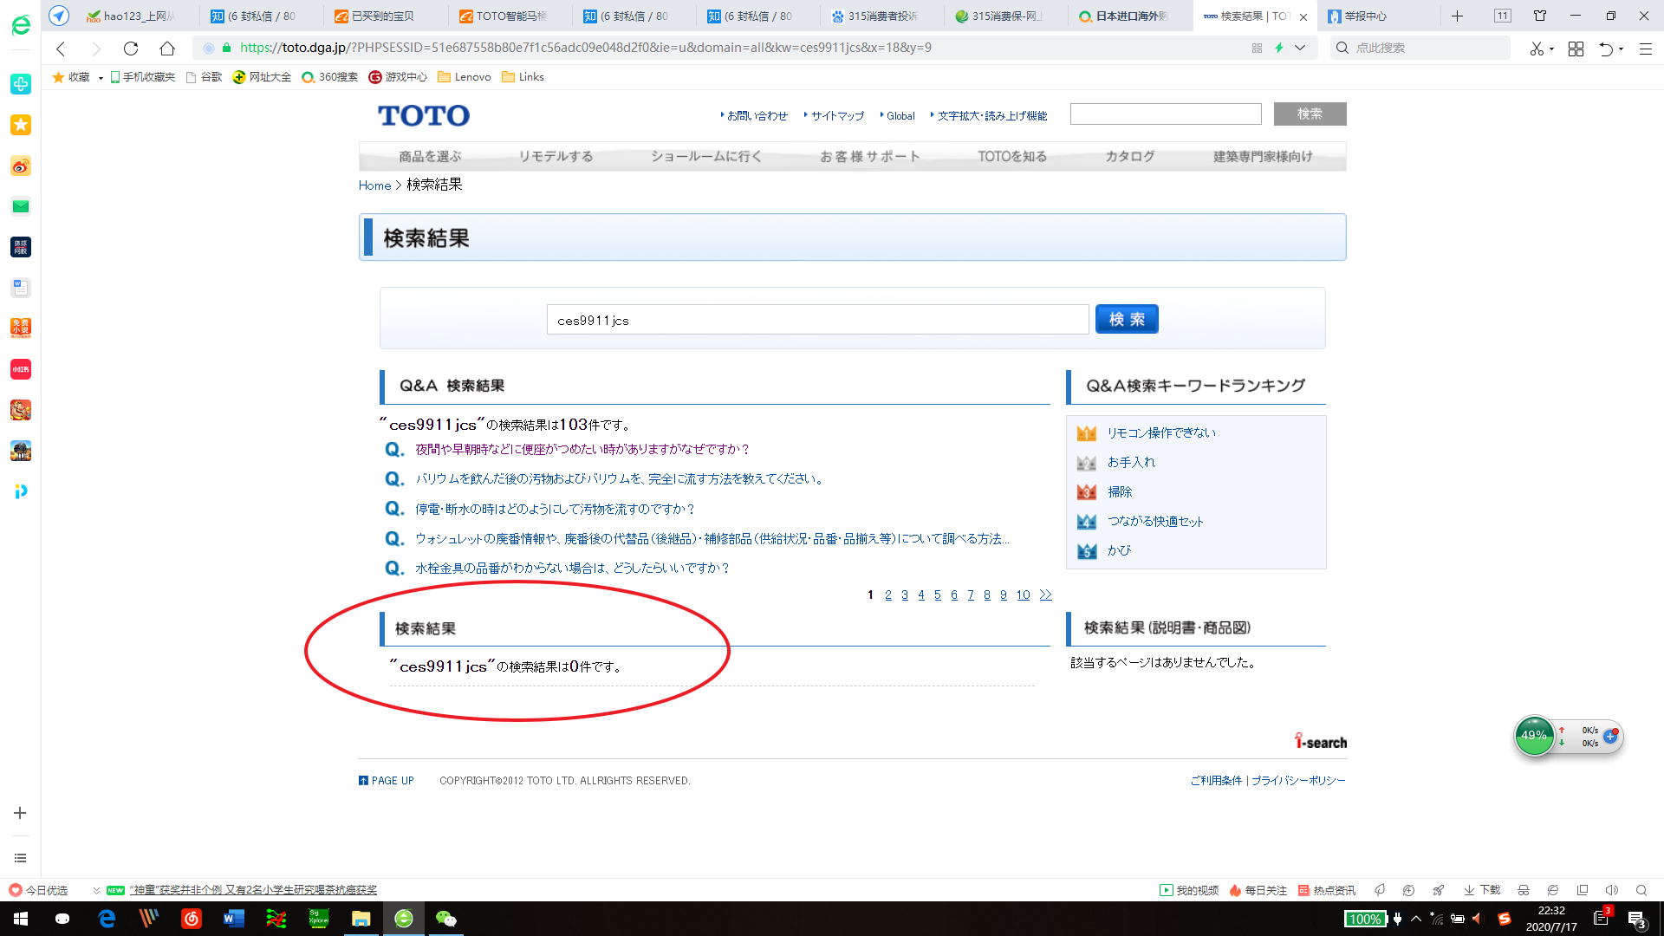Image resolution: width=1664 pixels, height=936 pixels.
Task: Switch to the 日本进口海外 tab
Action: [1131, 16]
